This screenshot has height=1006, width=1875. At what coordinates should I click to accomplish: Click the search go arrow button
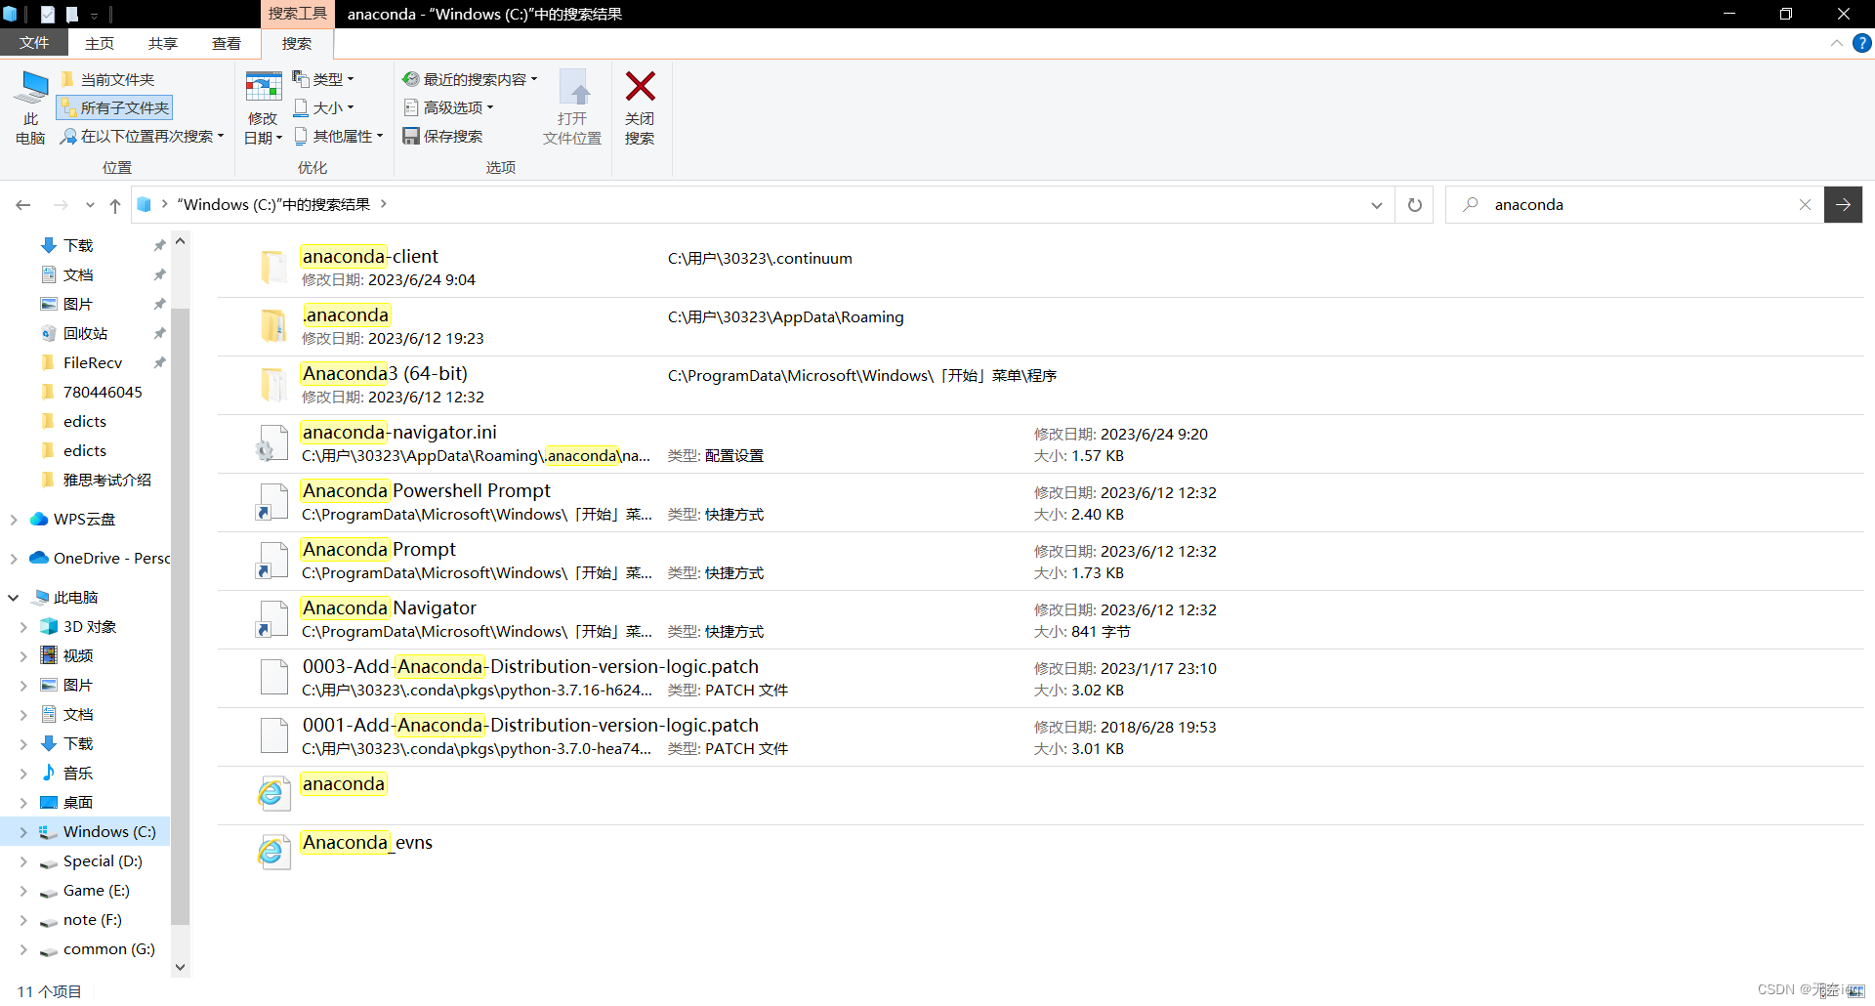pyautogui.click(x=1843, y=205)
